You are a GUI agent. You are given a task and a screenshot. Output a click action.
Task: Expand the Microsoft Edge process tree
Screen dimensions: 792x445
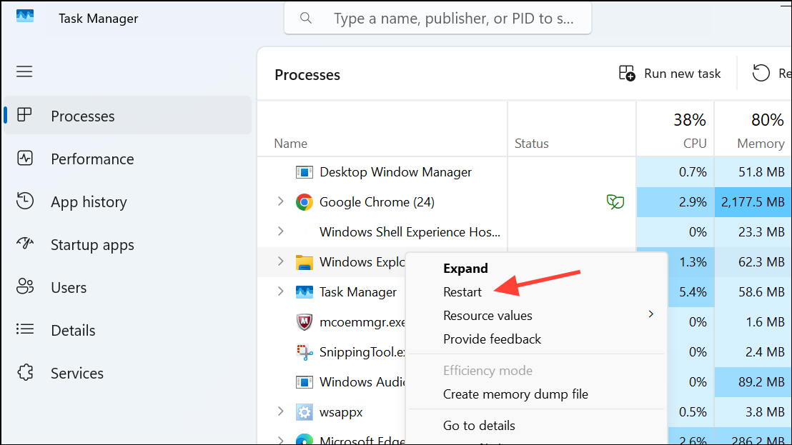tap(279, 440)
